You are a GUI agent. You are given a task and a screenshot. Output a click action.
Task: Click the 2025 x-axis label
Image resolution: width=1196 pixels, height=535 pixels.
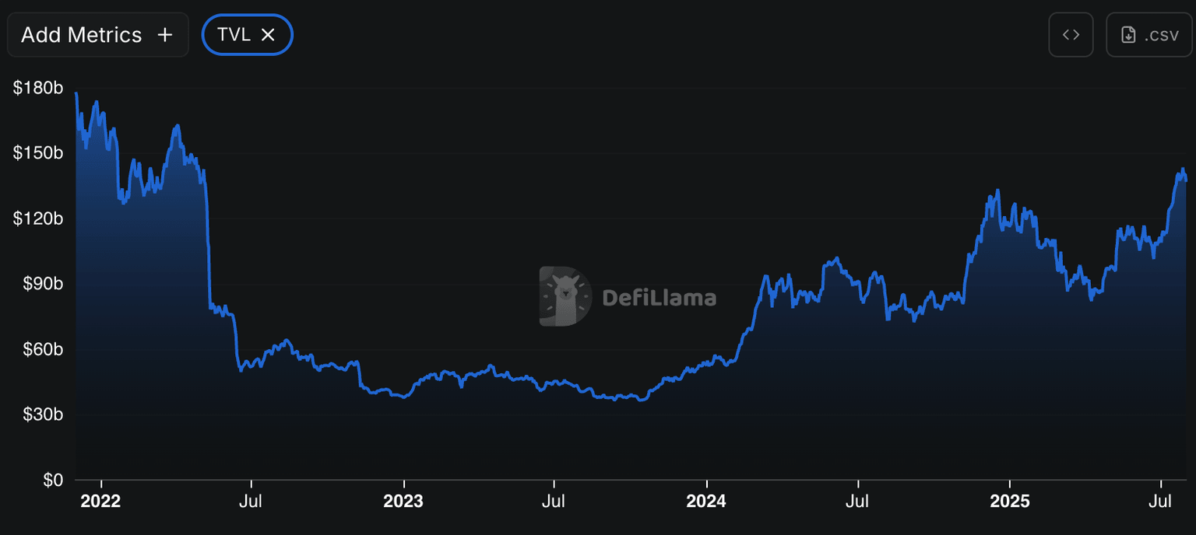[x=1008, y=502]
